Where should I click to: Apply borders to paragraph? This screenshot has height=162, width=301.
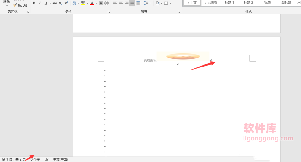coord(166,3)
